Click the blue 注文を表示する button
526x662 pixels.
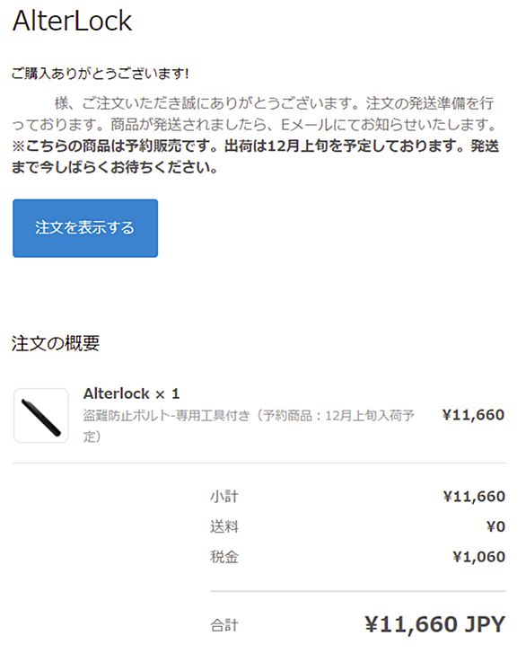point(85,228)
